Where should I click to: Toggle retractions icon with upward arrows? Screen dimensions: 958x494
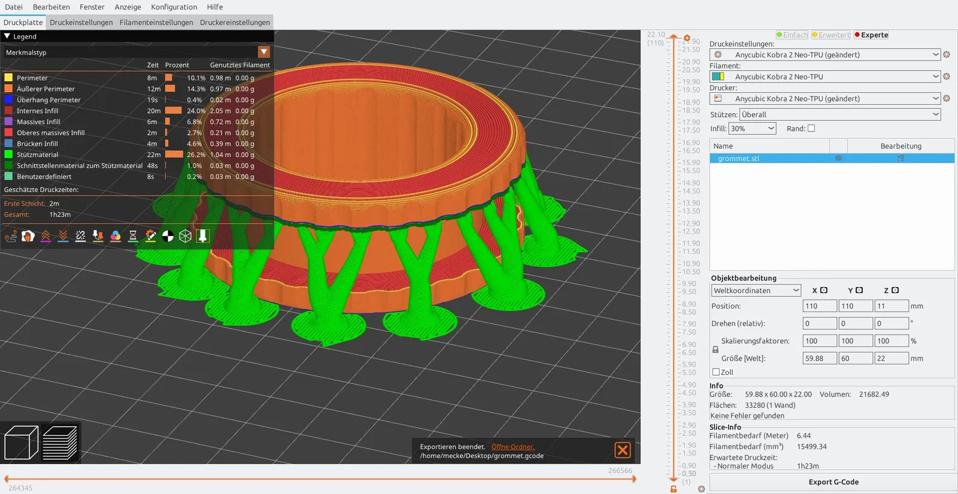(x=46, y=236)
